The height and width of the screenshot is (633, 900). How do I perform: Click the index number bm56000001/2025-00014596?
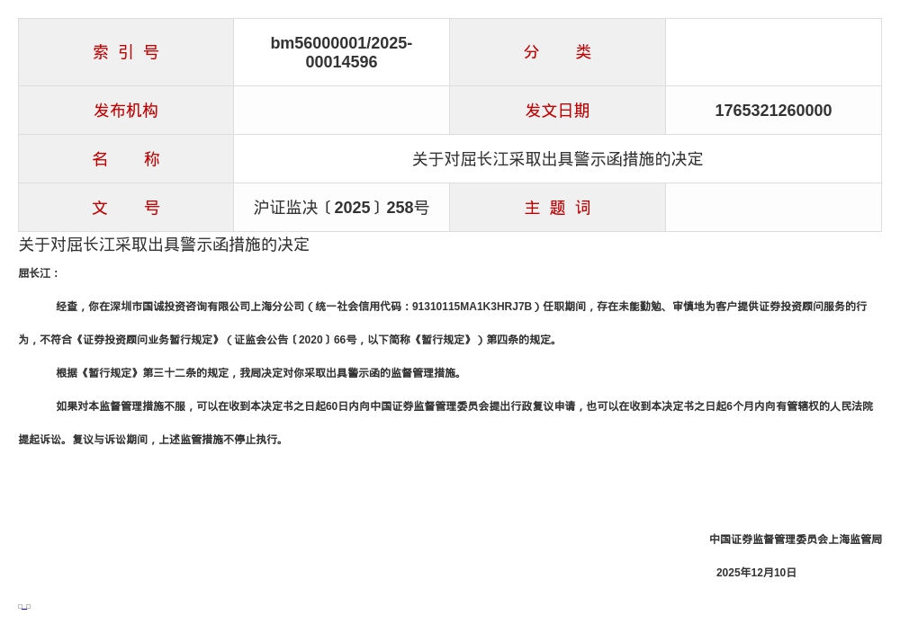pos(341,51)
